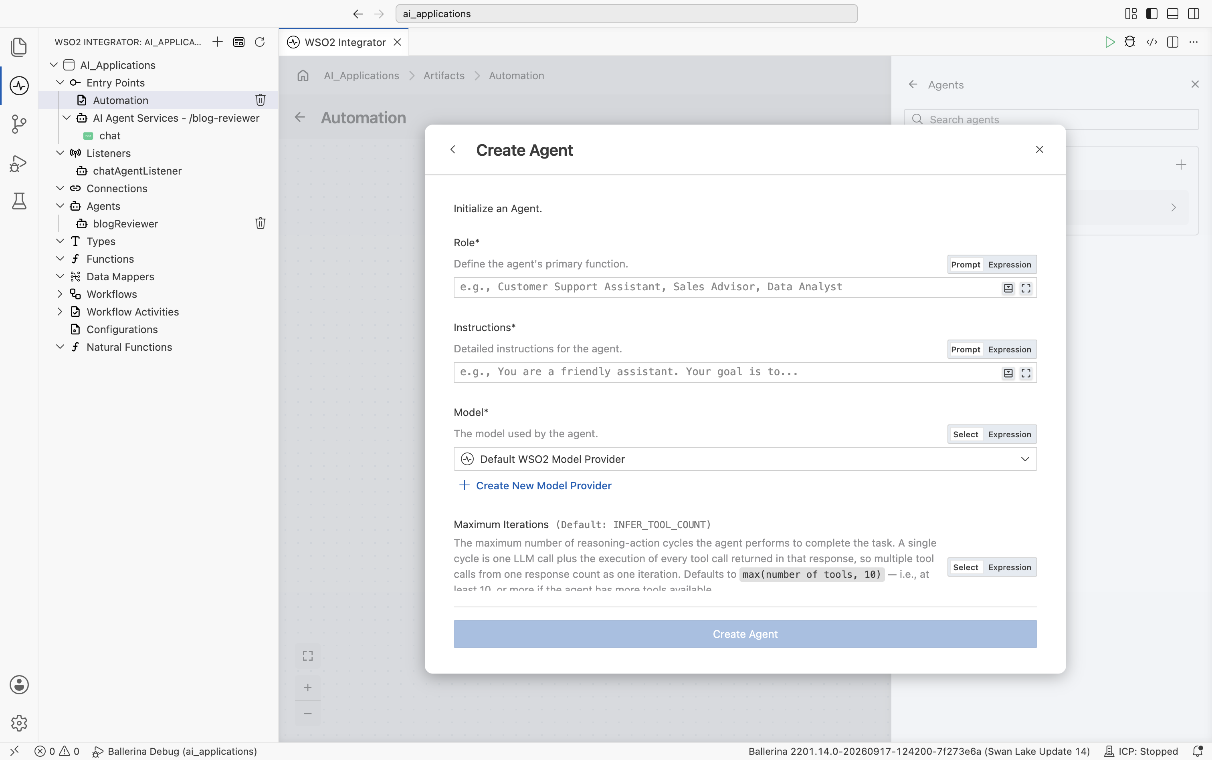The image size is (1212, 760).
Task: Open the Default WSO2 Model Provider dropdown
Action: click(x=745, y=459)
